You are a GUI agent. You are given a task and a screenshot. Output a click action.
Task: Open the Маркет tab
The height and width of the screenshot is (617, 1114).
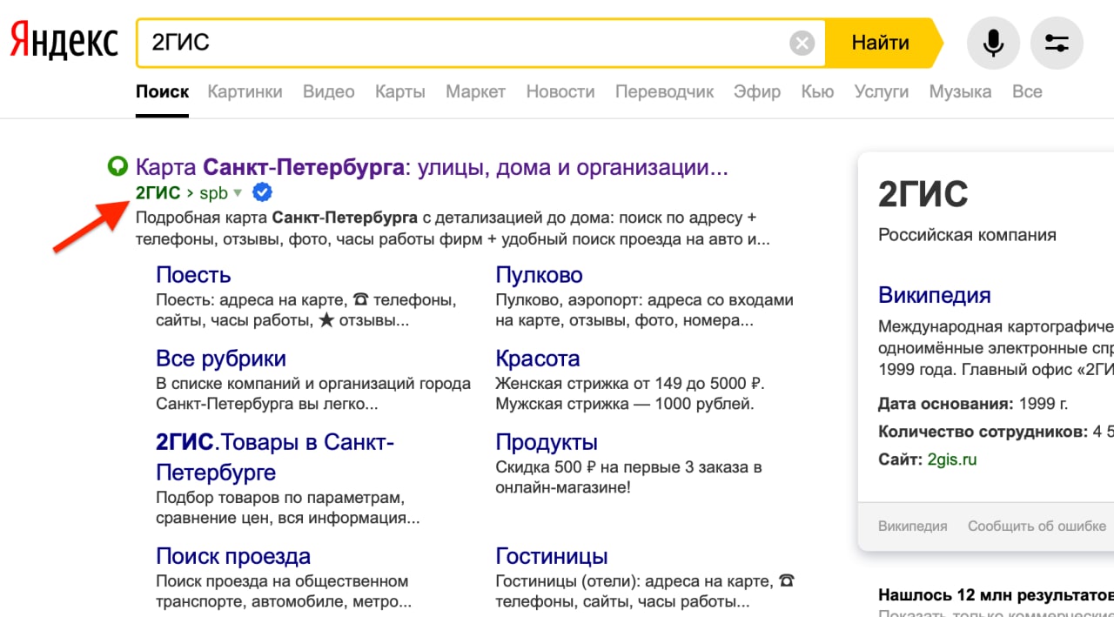[475, 91]
